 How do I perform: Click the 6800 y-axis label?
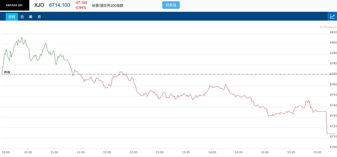point(333,42)
